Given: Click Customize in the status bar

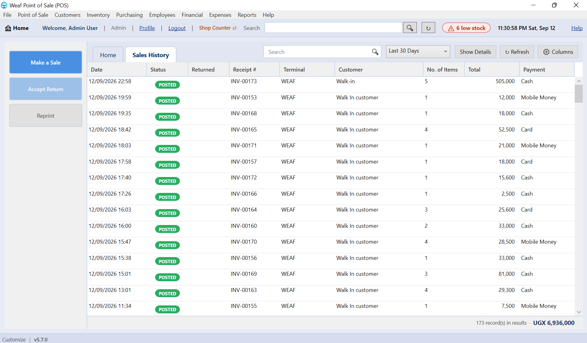Looking at the screenshot, I should 14,339.
